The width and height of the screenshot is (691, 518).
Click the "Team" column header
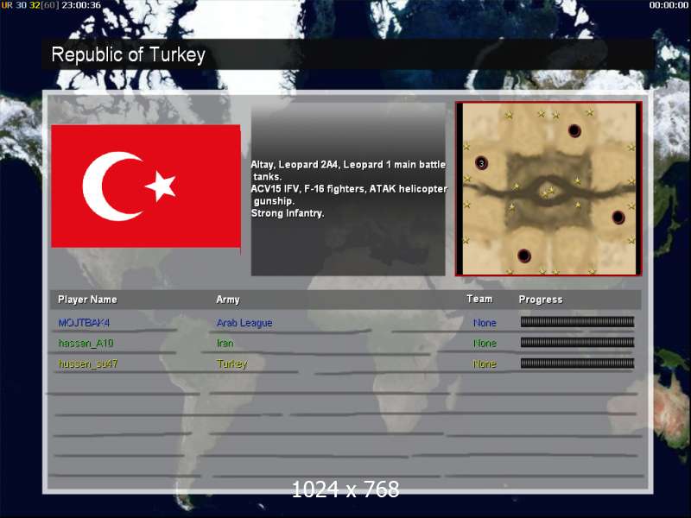pos(479,299)
